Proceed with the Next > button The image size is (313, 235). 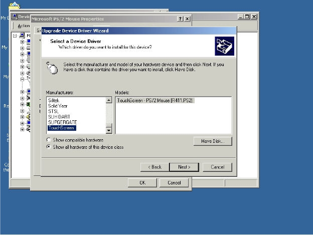[x=184, y=167]
